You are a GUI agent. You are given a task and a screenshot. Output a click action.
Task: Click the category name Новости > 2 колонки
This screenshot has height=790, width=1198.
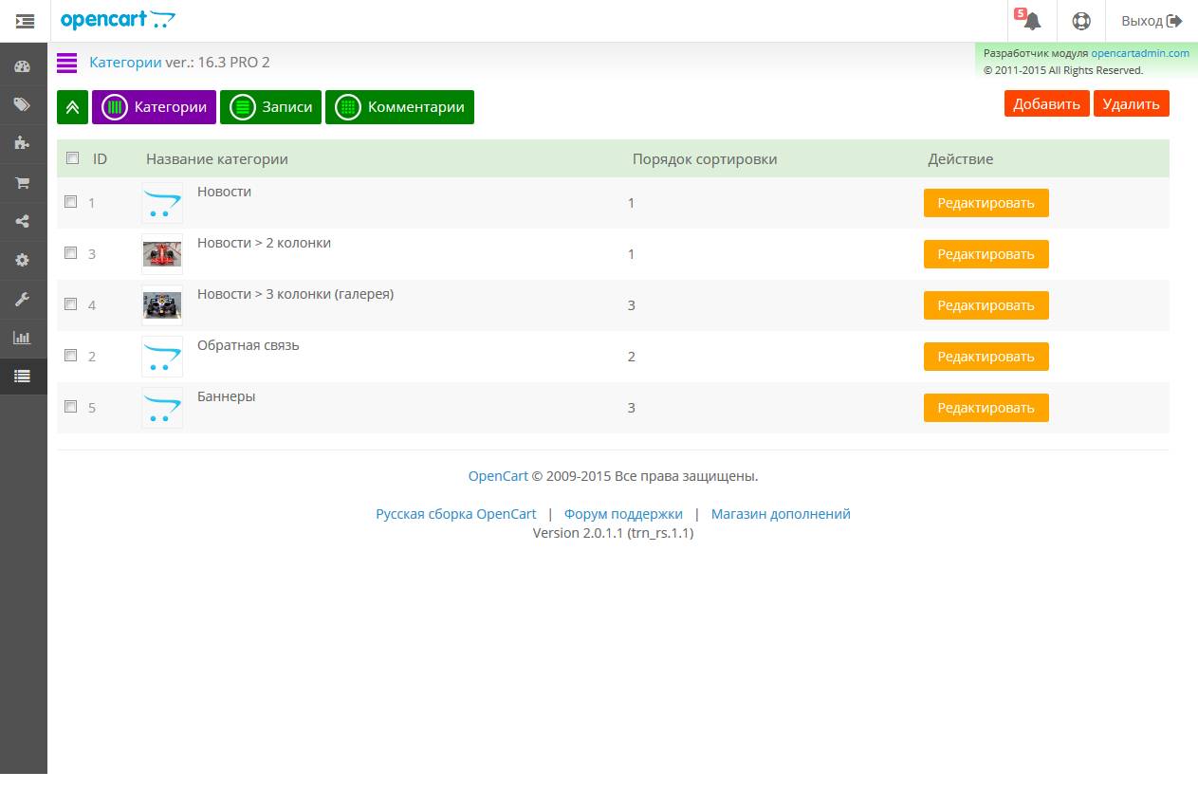pos(264,243)
